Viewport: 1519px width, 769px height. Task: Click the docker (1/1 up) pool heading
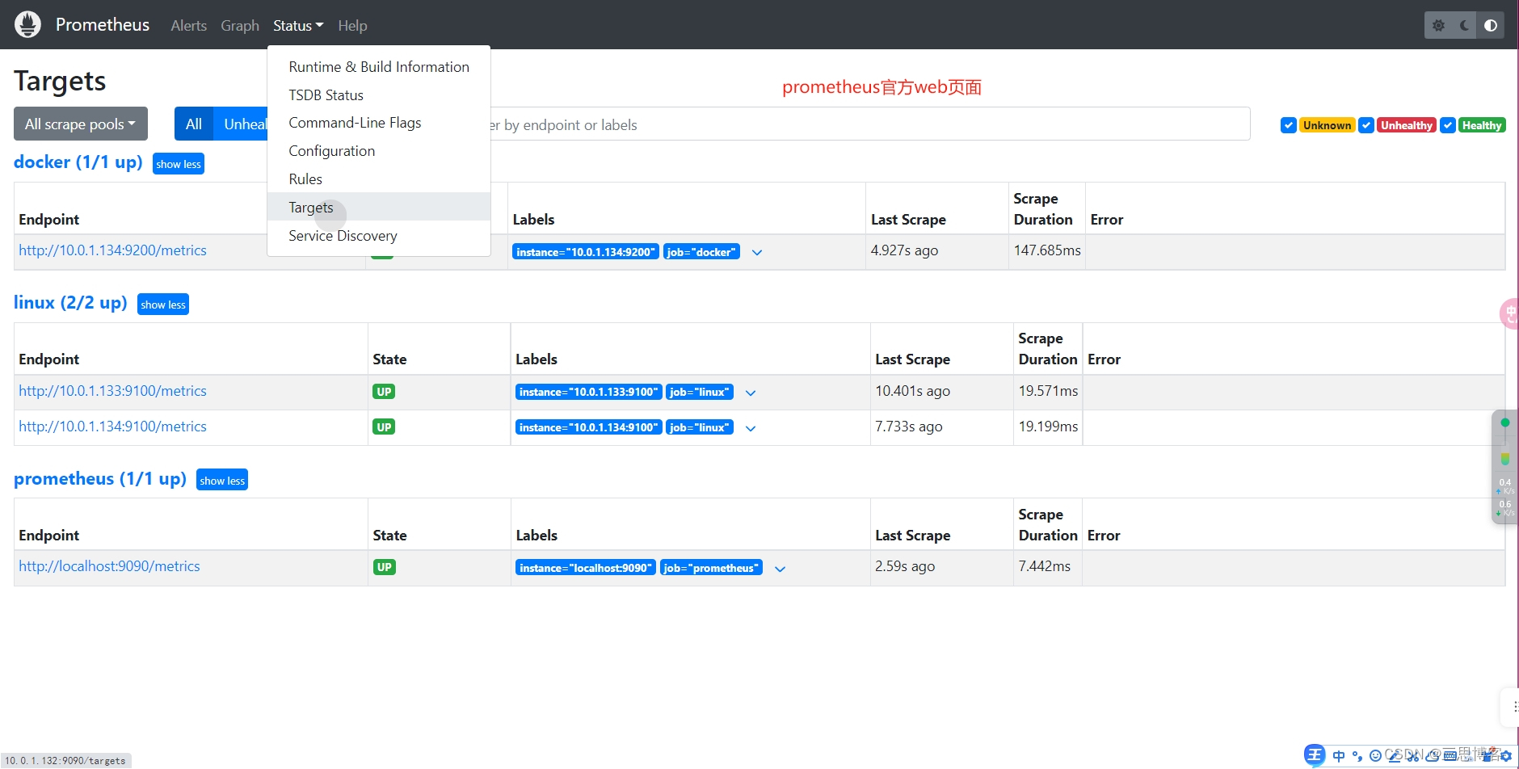78,162
